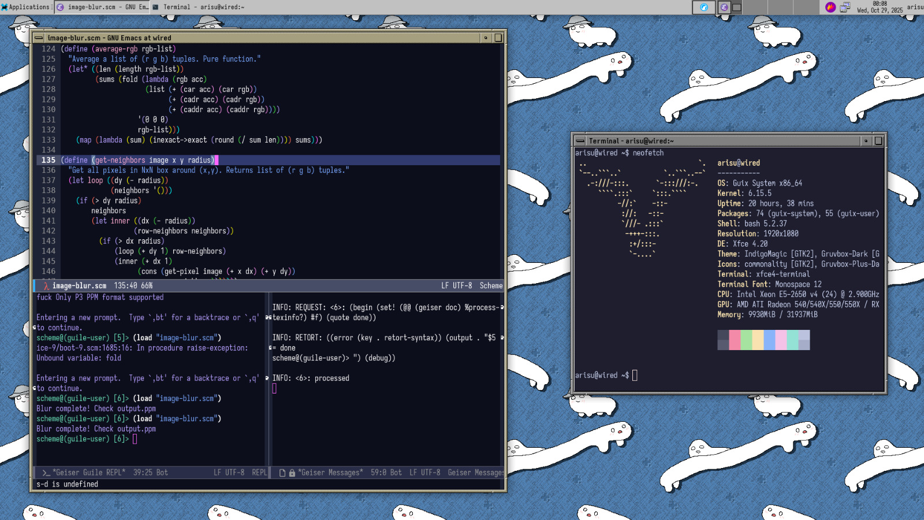Click the Kernel: 6.15.5 line in the terminal
924x520 pixels.
(744, 194)
